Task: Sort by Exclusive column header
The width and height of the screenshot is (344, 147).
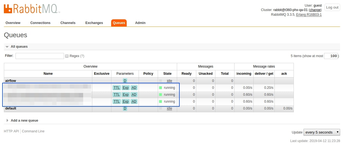Action: pos(102,74)
